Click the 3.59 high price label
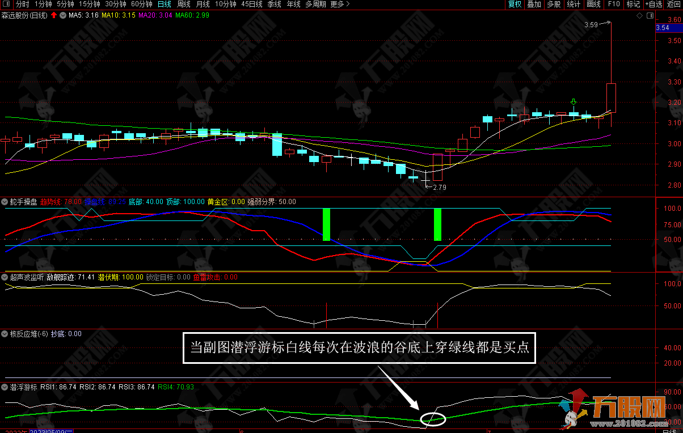Viewport: 683px width, 433px height. [591, 25]
